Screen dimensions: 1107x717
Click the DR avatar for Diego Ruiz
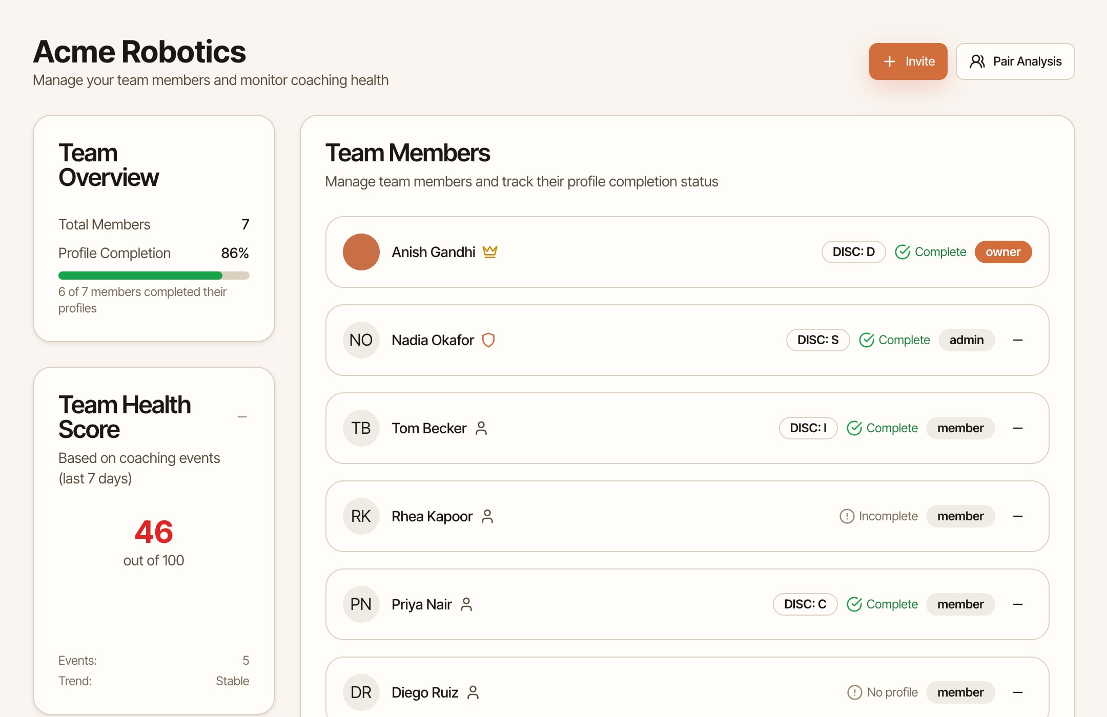361,692
